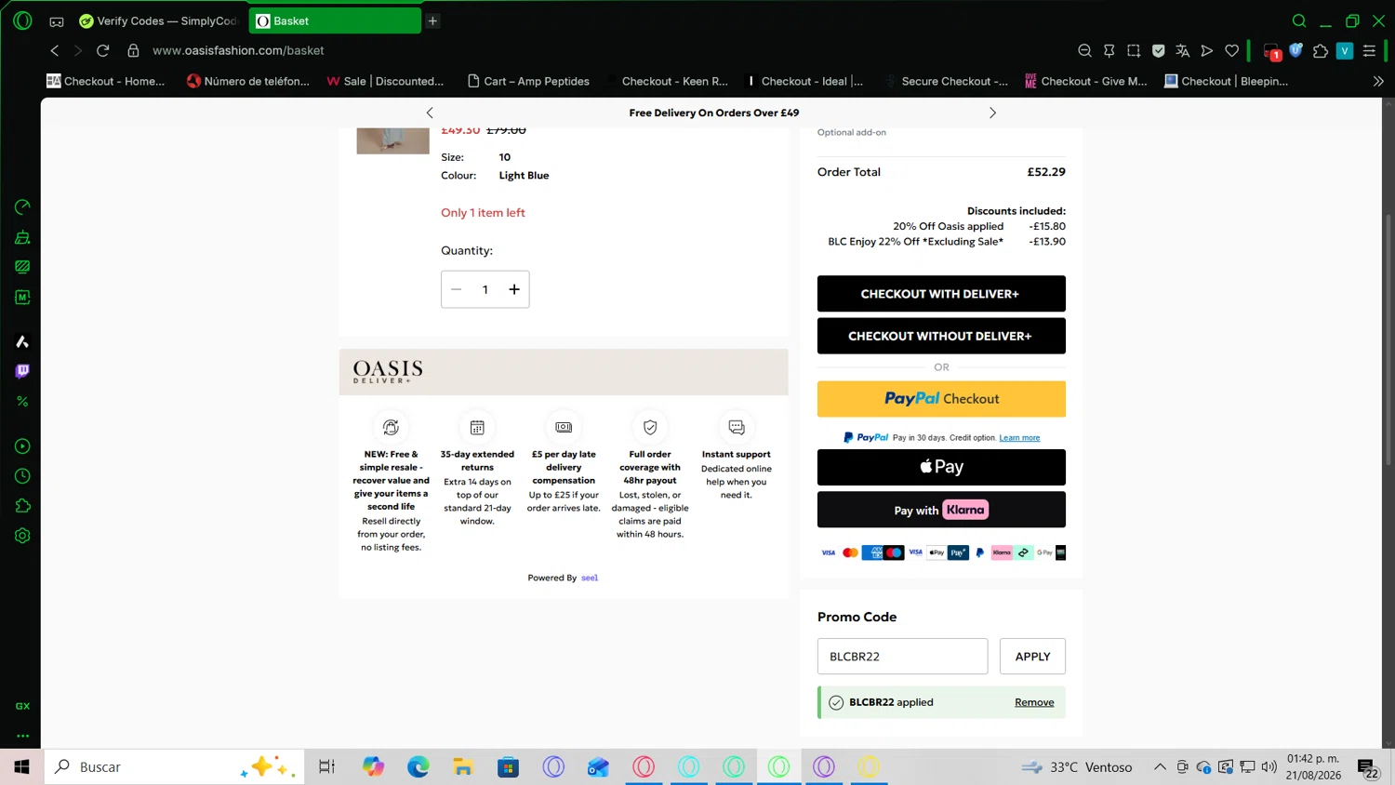Viewport: 1395px width, 785px height.
Task: Open a new tab with plus button
Action: pyautogui.click(x=432, y=20)
